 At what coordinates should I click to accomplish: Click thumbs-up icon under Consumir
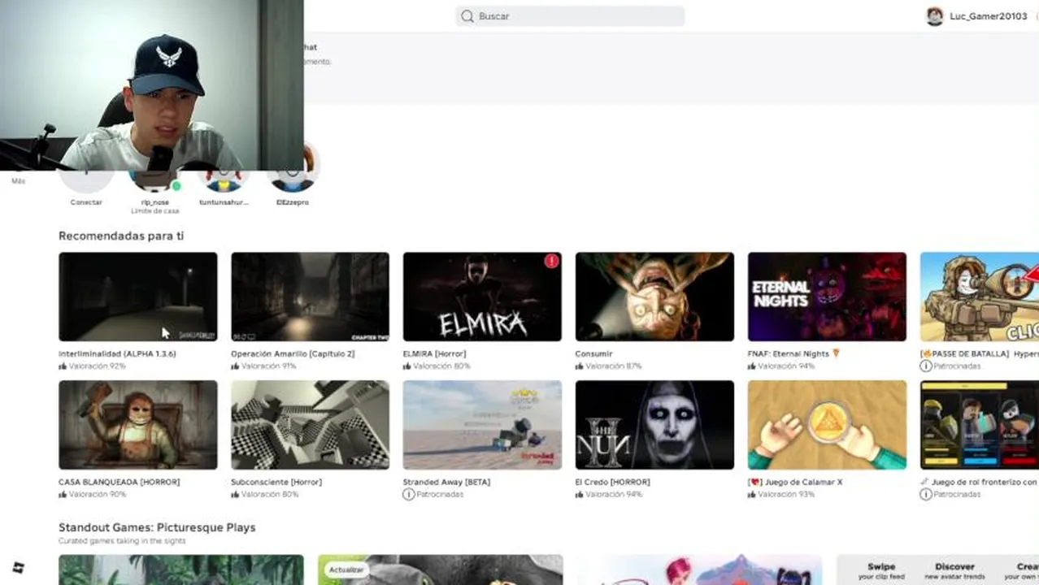[x=580, y=366]
